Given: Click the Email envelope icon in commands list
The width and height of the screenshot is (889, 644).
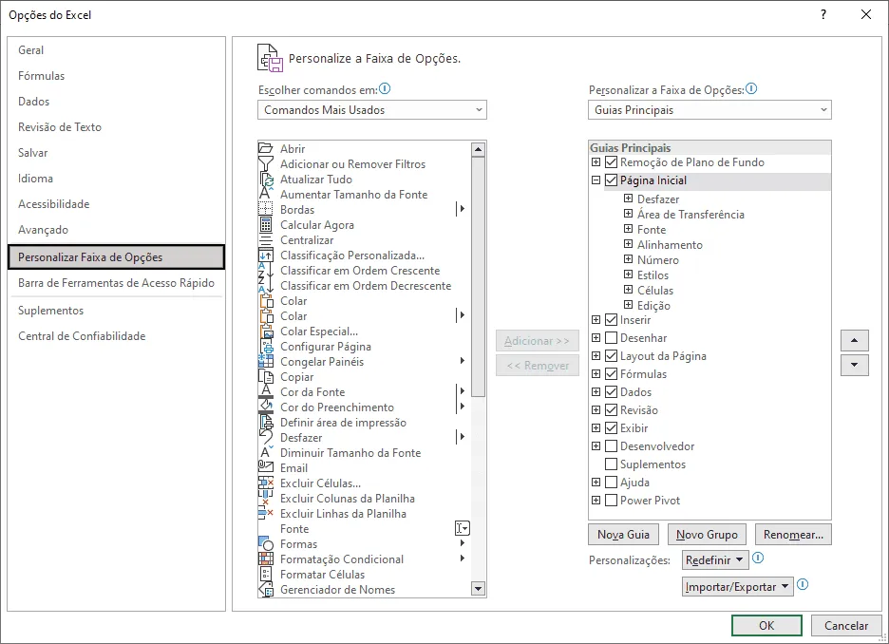Looking at the screenshot, I should pyautogui.click(x=266, y=467).
